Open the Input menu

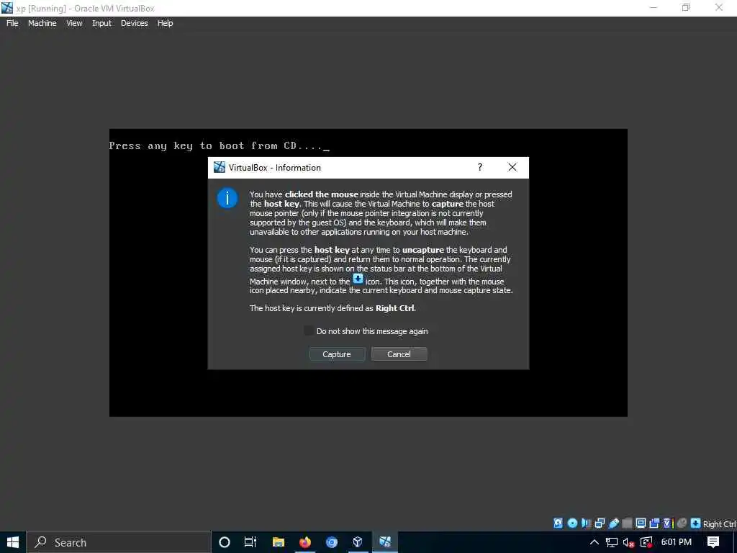tap(101, 23)
